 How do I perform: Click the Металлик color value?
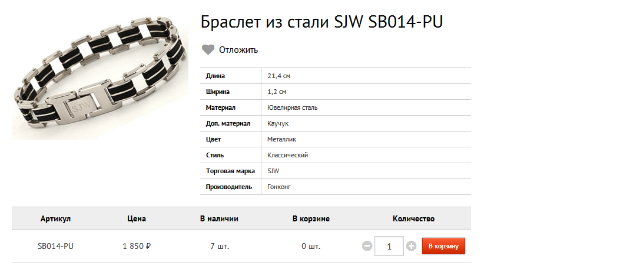click(281, 140)
